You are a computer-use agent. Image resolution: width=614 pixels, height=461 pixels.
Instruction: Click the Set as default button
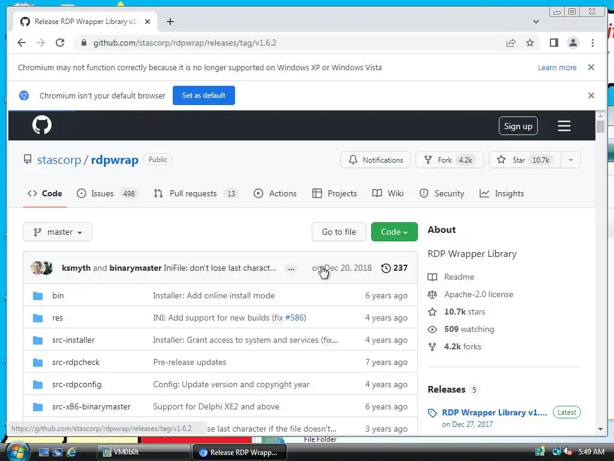click(204, 95)
